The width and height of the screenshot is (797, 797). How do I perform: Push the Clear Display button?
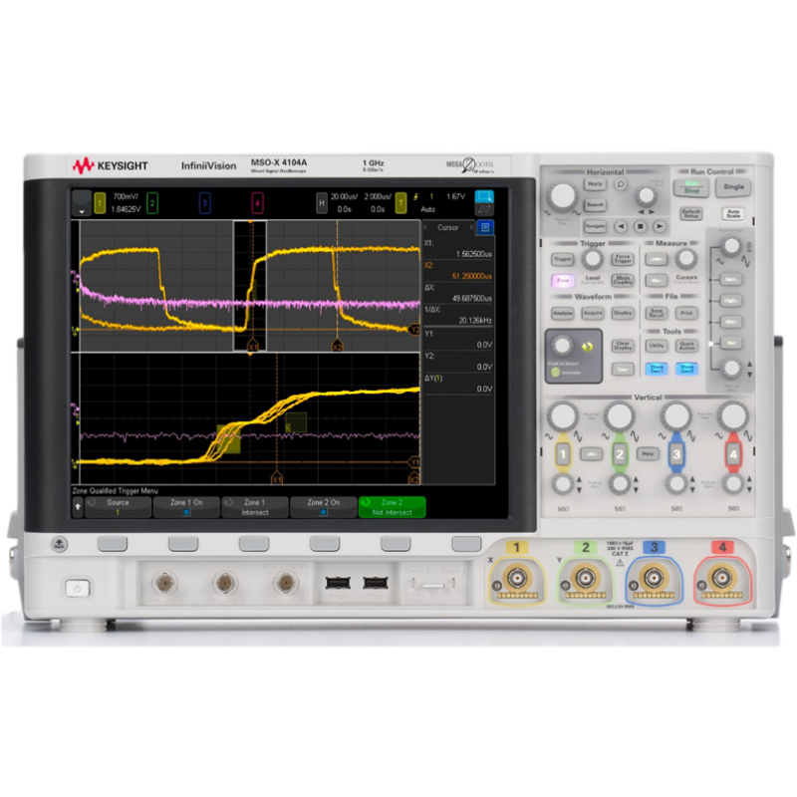pos(623,346)
